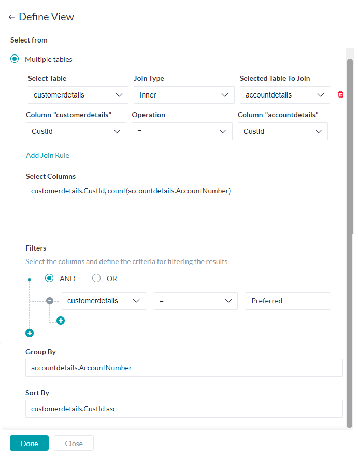Click the Done button
The image size is (358, 457).
click(x=29, y=444)
